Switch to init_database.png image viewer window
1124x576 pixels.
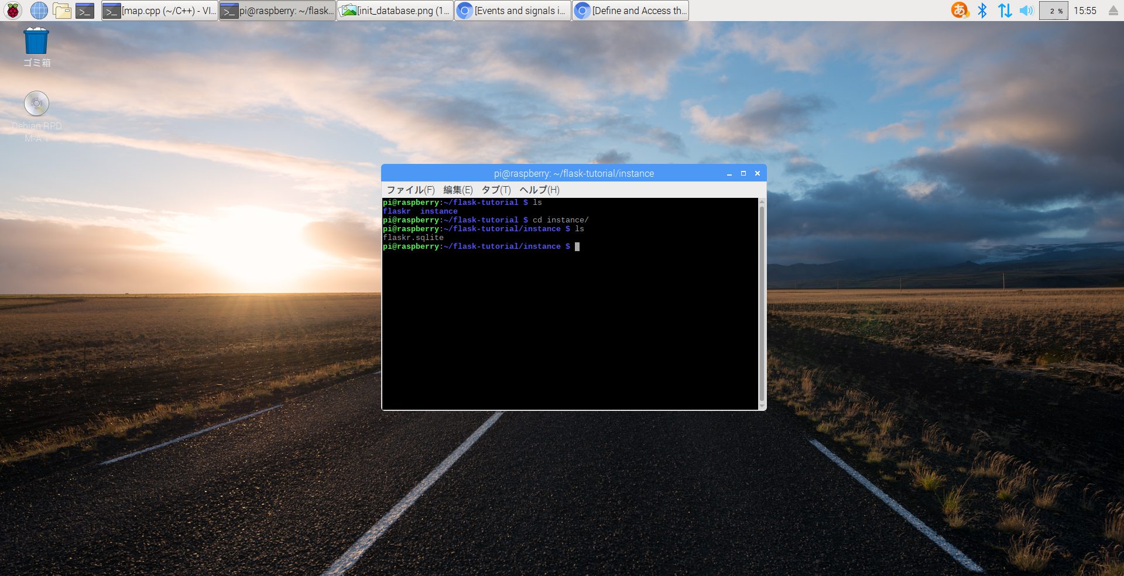(x=395, y=11)
